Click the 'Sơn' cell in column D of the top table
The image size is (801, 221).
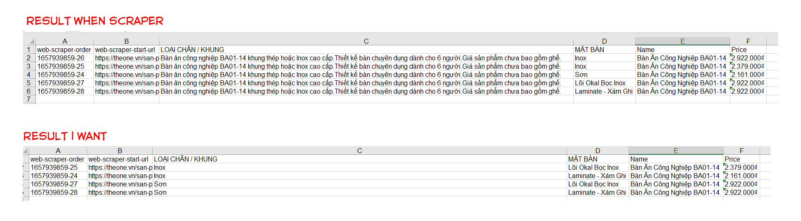[x=581, y=74]
